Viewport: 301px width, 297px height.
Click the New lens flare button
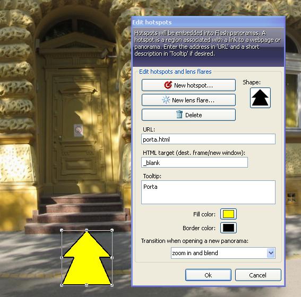(x=188, y=100)
